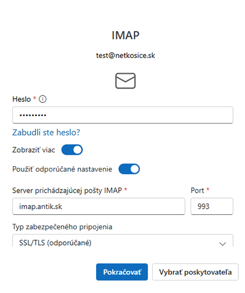245x293 pixels.
Task: Click the IMAP server input field
Action: pos(99,206)
